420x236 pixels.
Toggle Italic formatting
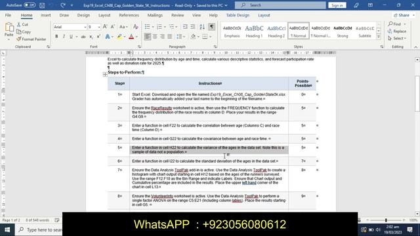pyautogui.click(x=64, y=37)
